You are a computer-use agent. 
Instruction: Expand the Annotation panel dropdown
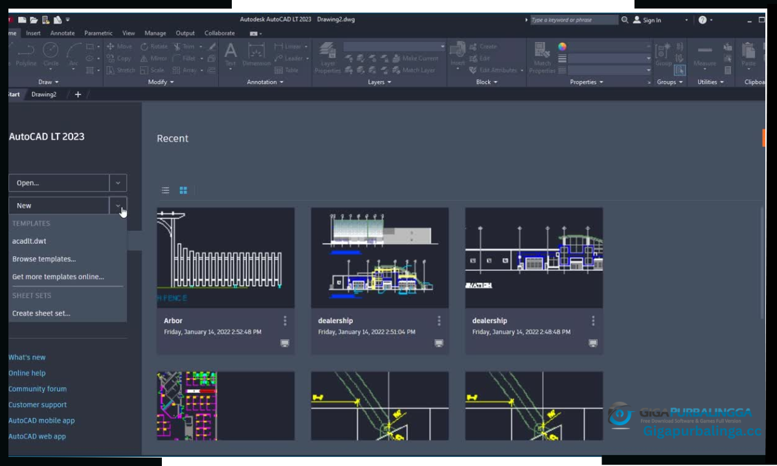265,82
